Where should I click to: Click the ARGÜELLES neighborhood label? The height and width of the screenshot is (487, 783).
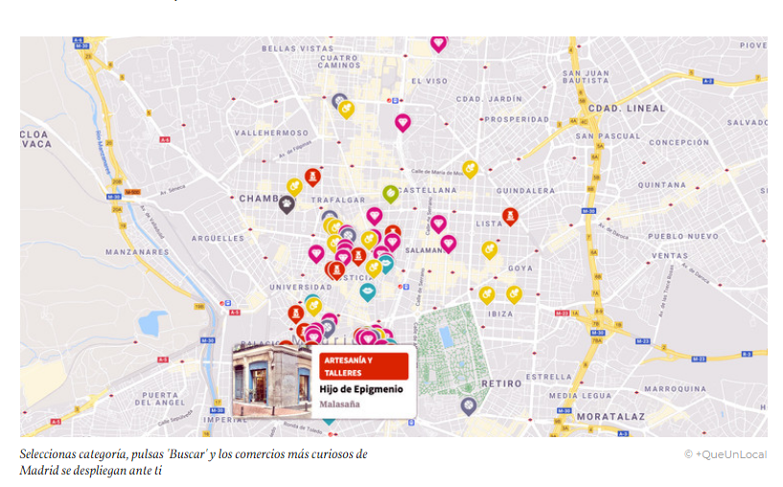pos(219,239)
